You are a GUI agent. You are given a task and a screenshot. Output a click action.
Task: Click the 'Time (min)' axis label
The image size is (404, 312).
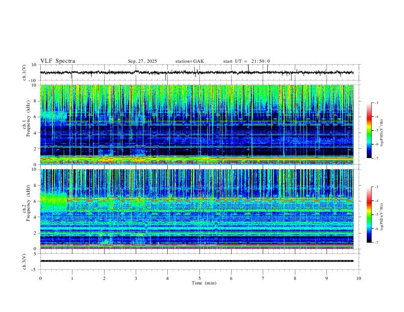click(x=204, y=283)
